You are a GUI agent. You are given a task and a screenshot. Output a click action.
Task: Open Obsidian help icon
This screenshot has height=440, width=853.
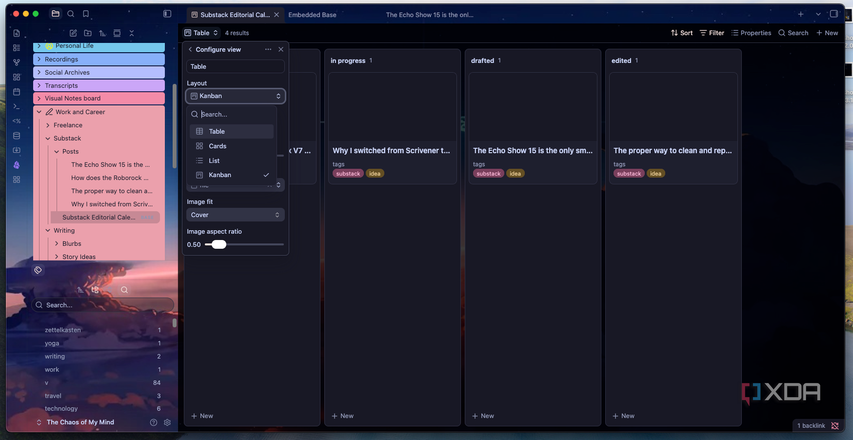click(154, 422)
